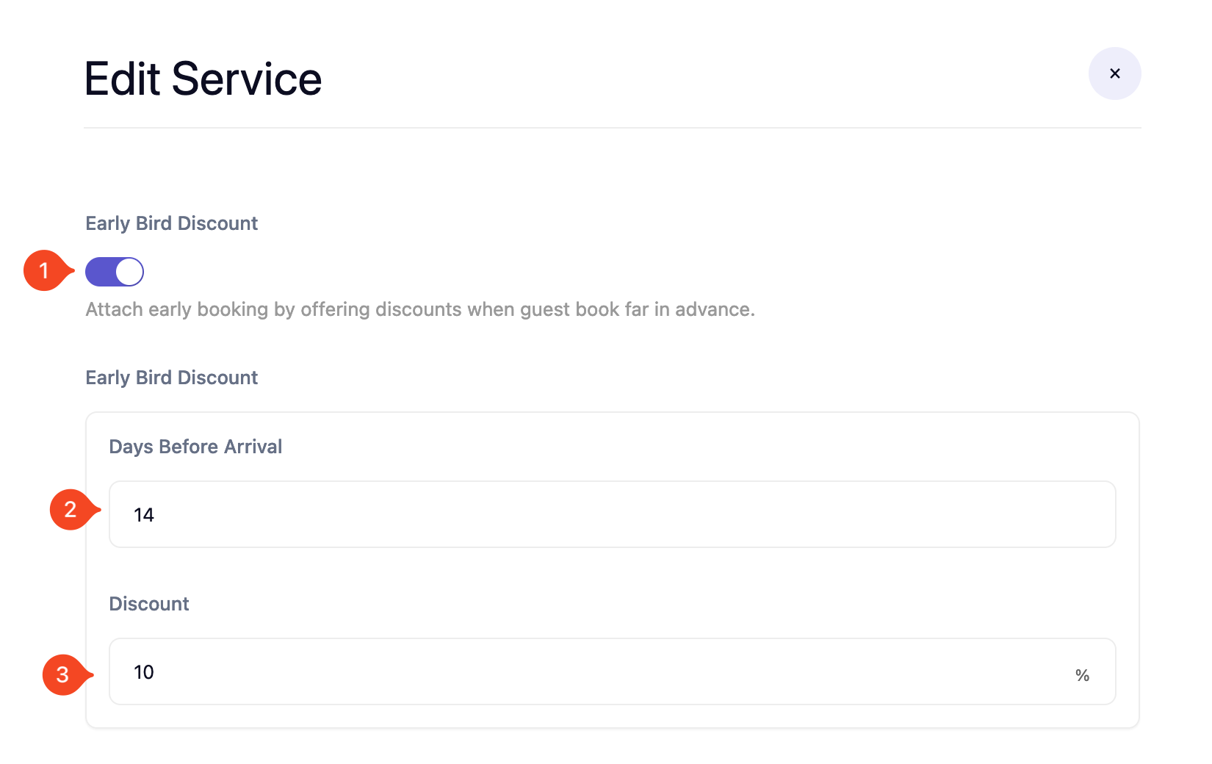Disable the Early Bird Discount toggle
The width and height of the screenshot is (1212, 764).
tap(115, 272)
